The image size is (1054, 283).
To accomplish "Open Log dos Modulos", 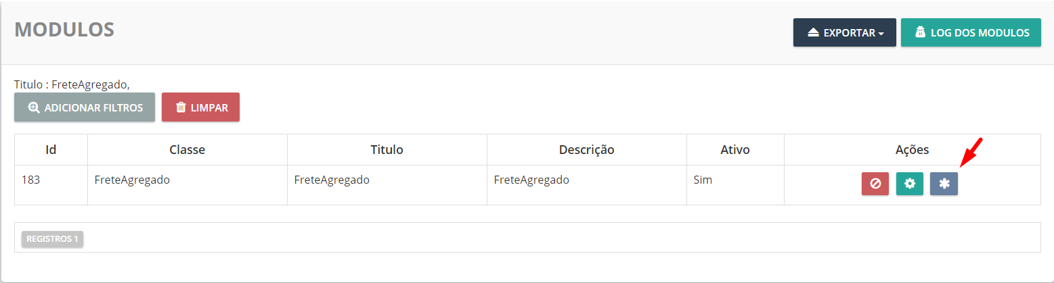I will (x=970, y=32).
